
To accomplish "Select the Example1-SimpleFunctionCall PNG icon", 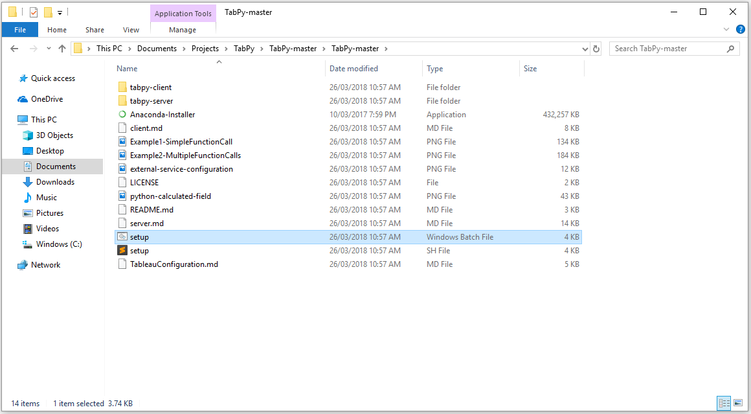I will tap(122, 142).
